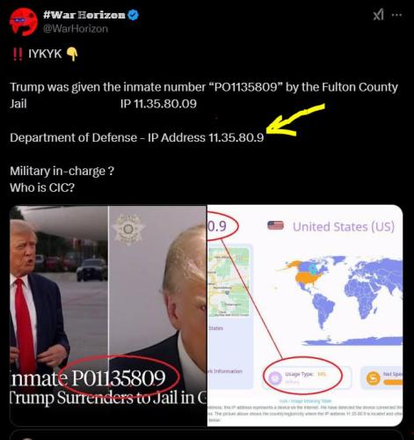
Task: Click the United States (US) label
Action: click(344, 227)
